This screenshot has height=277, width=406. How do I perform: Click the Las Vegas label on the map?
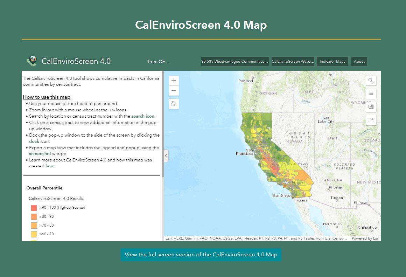pos(299,164)
